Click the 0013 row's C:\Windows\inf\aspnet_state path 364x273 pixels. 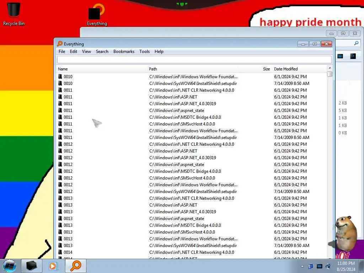coord(177,219)
